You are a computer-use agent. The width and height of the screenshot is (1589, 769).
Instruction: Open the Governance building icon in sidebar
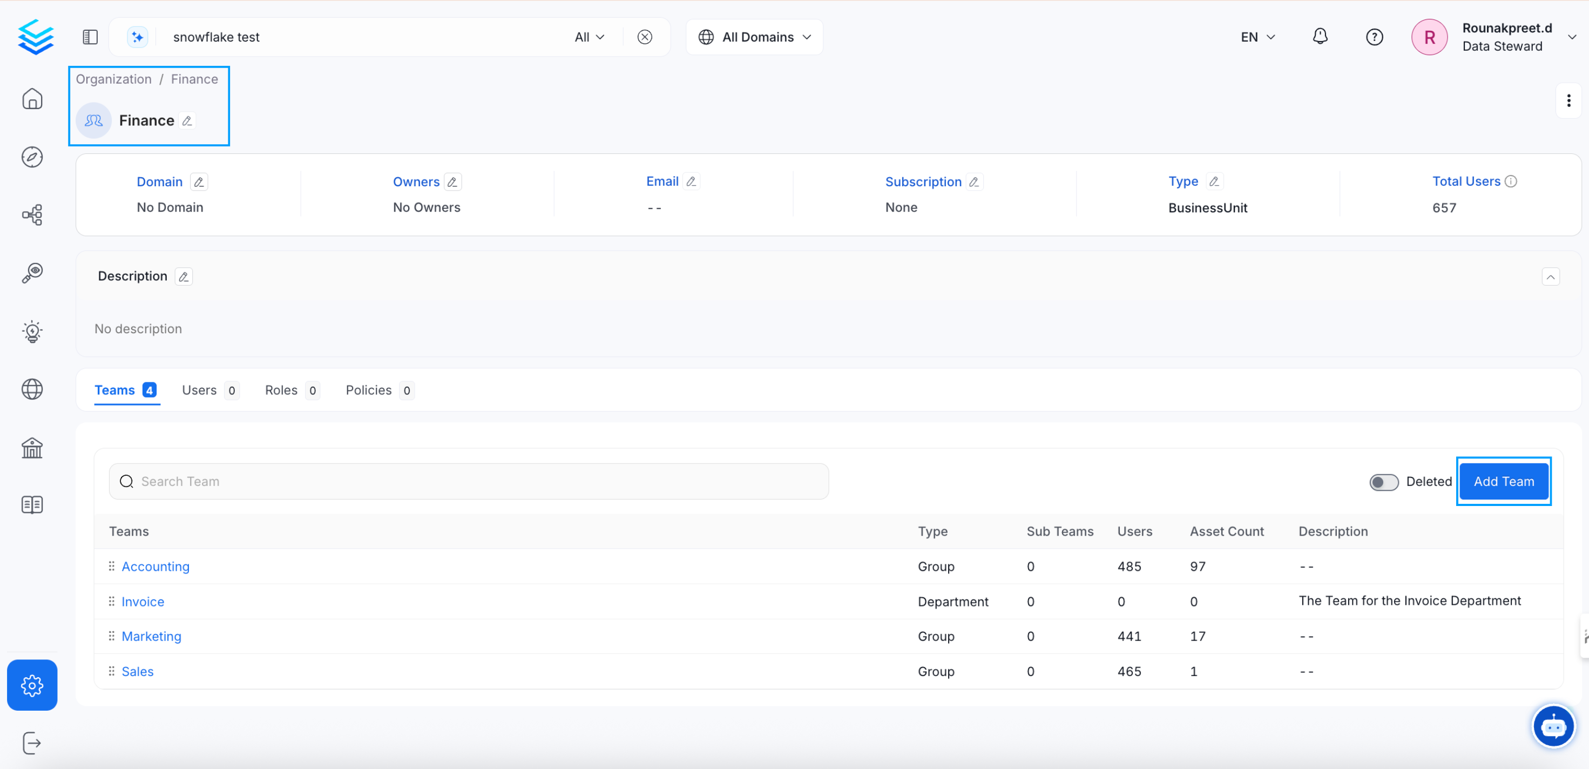32,448
